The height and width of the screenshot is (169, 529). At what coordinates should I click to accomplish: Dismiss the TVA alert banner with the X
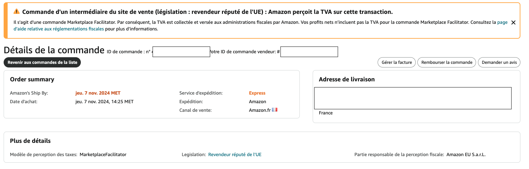pos(513,22)
